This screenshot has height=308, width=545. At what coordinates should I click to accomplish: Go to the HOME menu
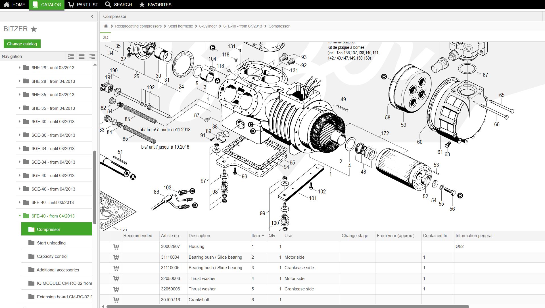pos(14,5)
